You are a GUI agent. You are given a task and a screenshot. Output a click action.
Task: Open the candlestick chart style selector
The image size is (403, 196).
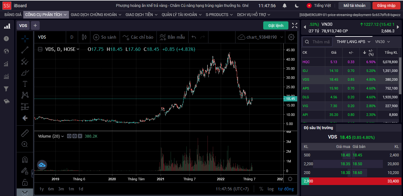(x=84, y=37)
